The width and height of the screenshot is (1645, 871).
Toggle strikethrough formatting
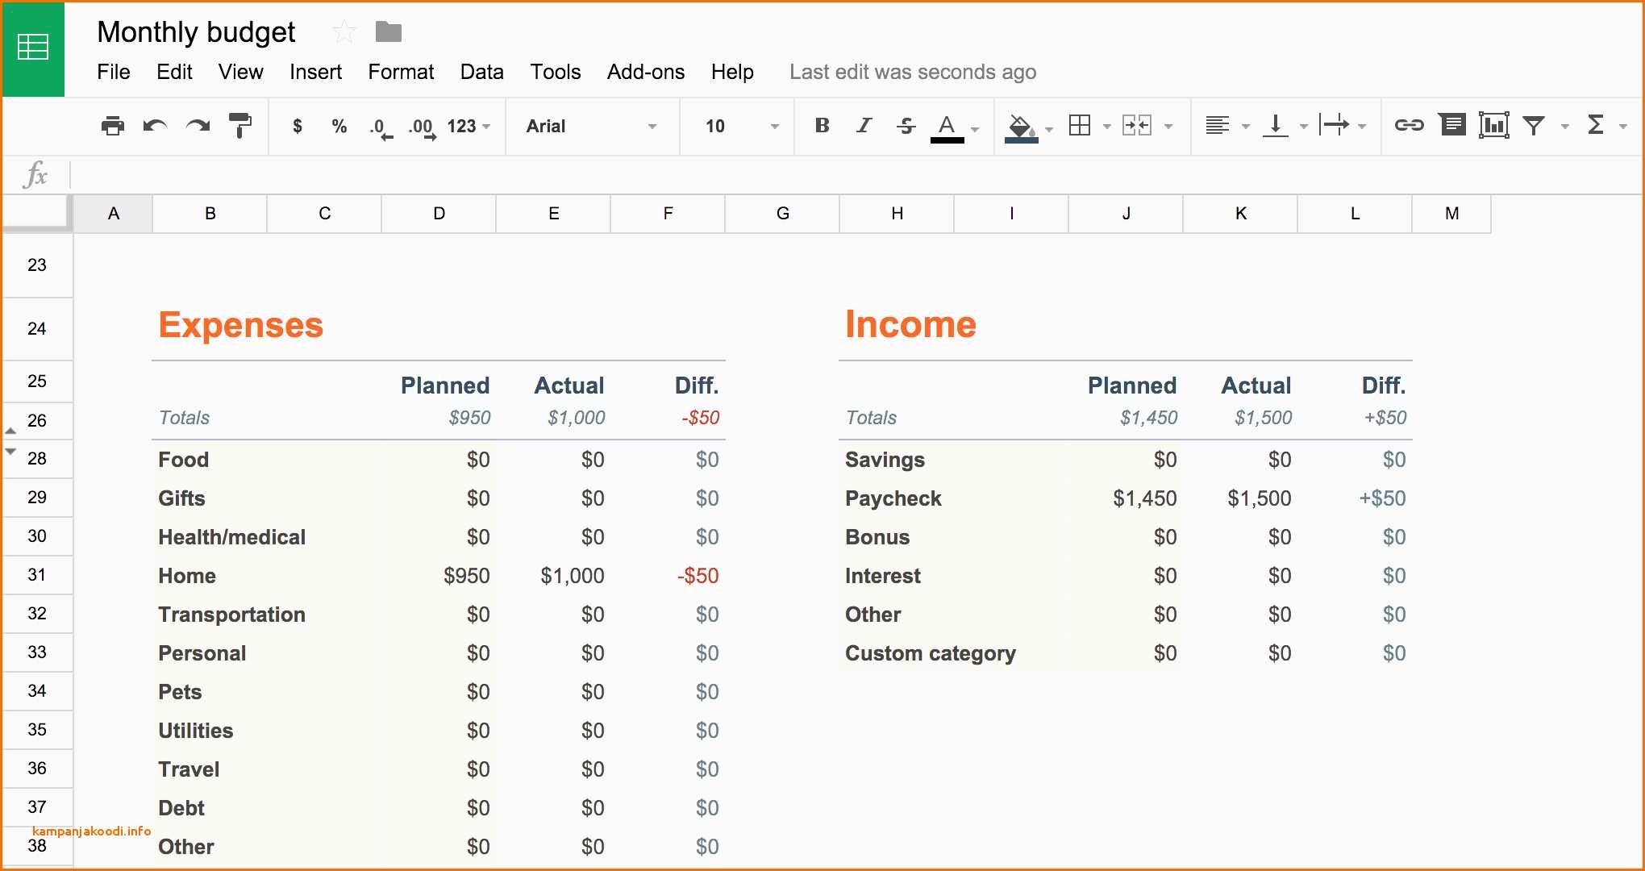pos(905,126)
